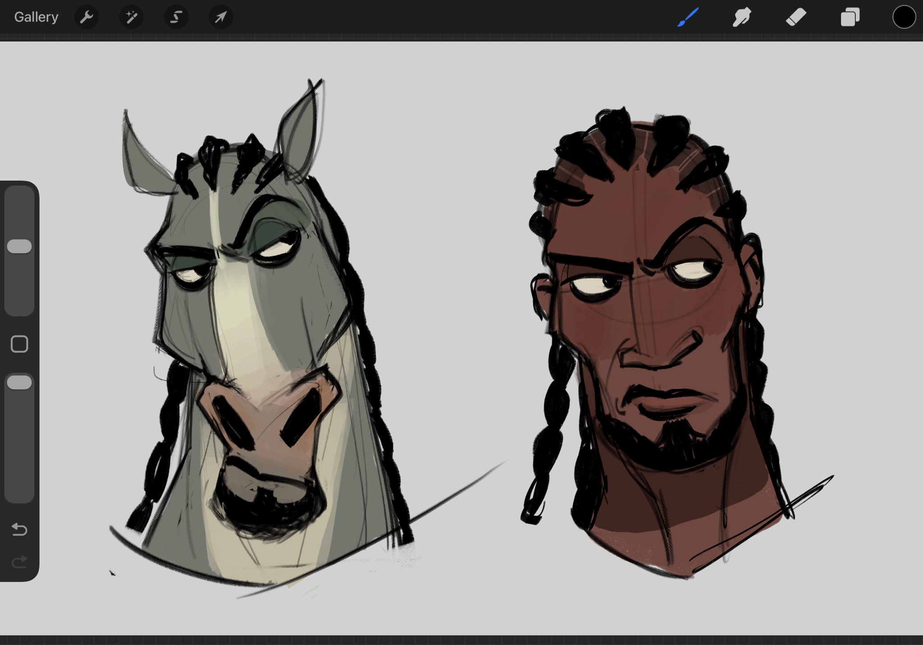This screenshot has width=923, height=645.
Task: Activate the Transform arrow tool
Action: tap(221, 17)
